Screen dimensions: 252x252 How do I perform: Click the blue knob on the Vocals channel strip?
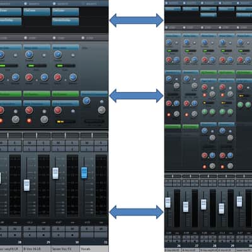[86, 101]
